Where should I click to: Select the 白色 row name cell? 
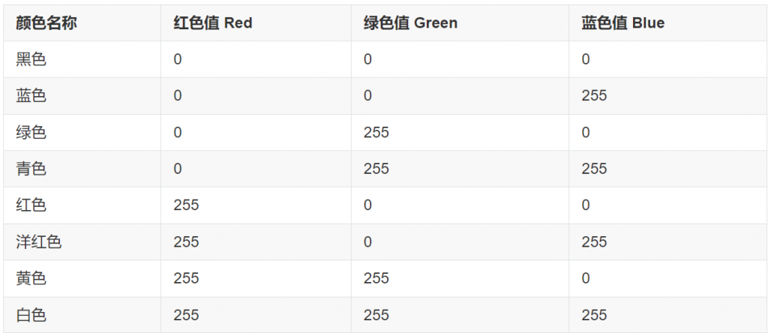(31, 315)
